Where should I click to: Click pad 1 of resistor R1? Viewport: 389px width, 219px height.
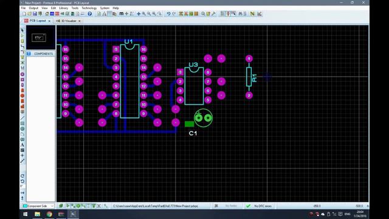click(249, 58)
